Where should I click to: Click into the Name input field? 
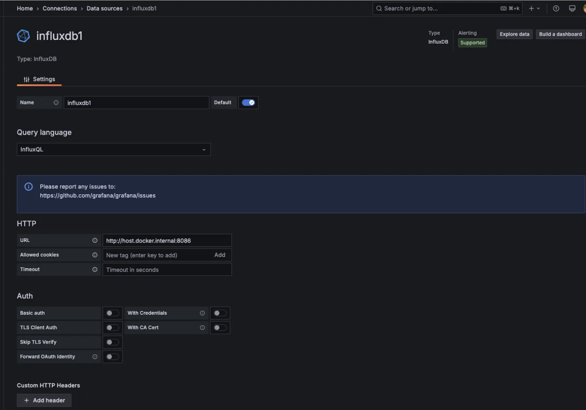tap(137, 103)
